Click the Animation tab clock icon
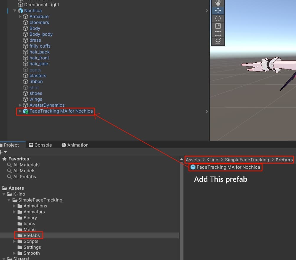 [64, 145]
